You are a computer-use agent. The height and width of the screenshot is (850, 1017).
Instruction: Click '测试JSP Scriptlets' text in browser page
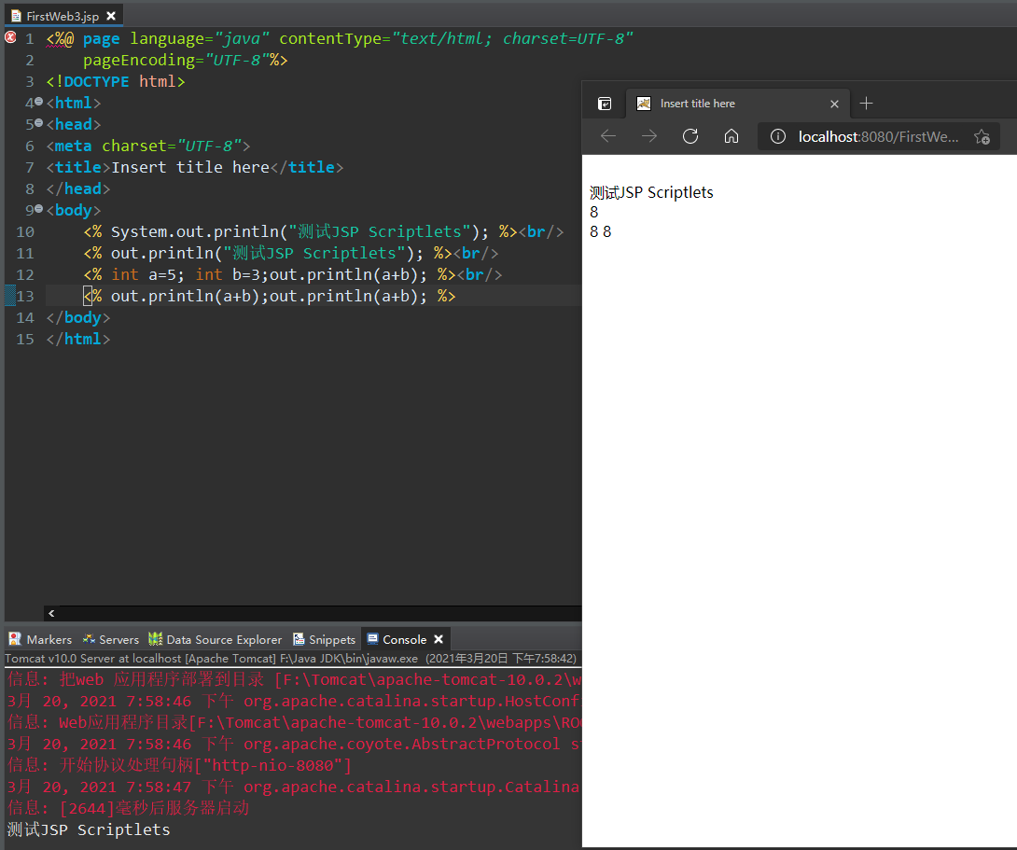pyautogui.click(x=651, y=192)
